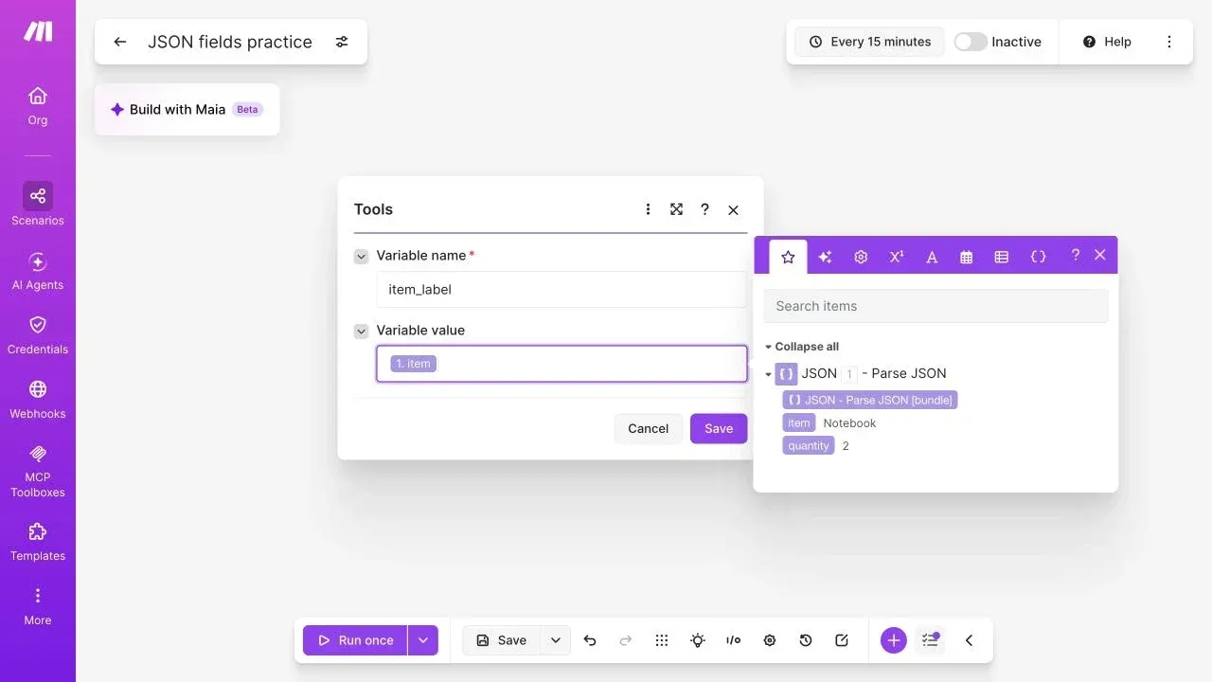
Task: Open the bottom toolbar Save dropdown arrow
Action: tap(556, 640)
